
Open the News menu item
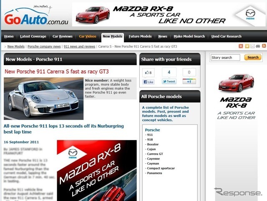tap(163, 36)
